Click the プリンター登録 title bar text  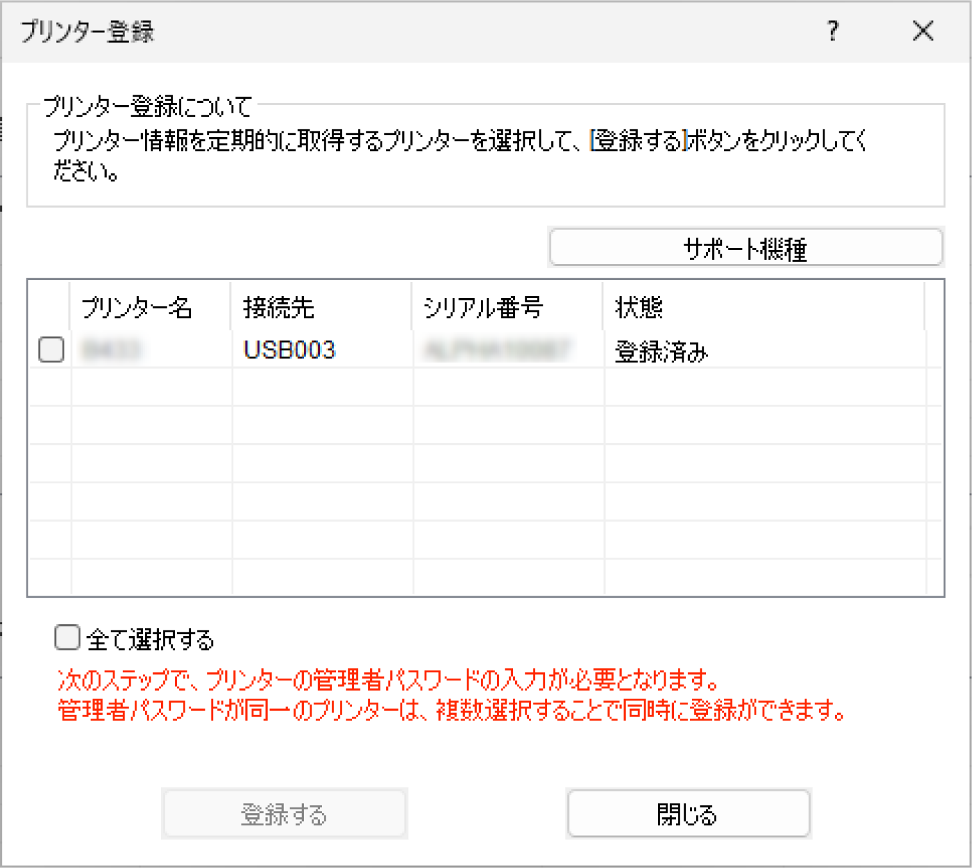click(88, 31)
